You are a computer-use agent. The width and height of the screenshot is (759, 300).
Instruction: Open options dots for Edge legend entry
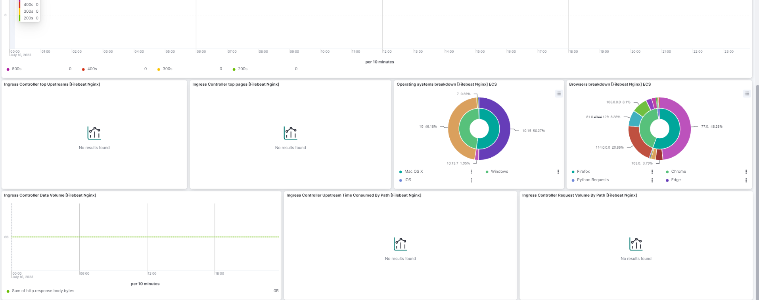(x=746, y=180)
